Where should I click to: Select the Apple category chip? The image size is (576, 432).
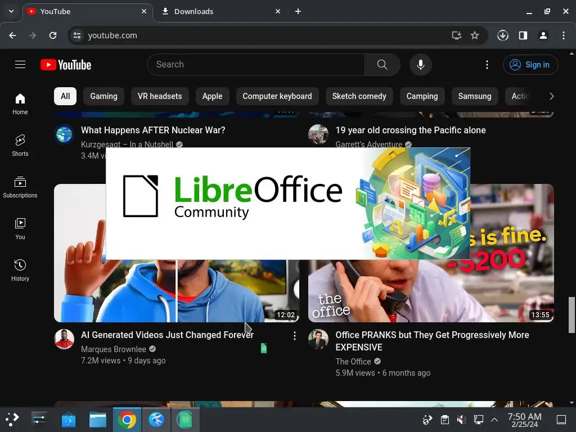[212, 96]
